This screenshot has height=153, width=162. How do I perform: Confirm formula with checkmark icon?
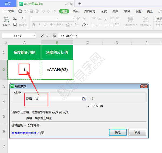point(48,36)
